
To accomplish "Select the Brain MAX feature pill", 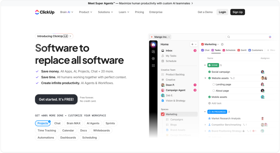I will click(74, 123).
